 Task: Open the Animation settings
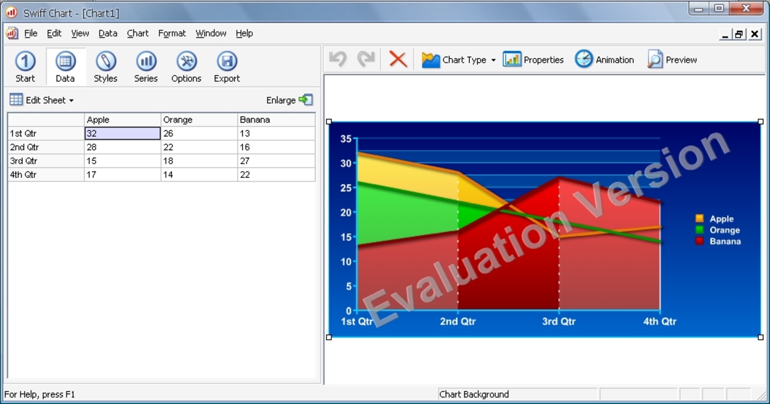pyautogui.click(x=604, y=60)
